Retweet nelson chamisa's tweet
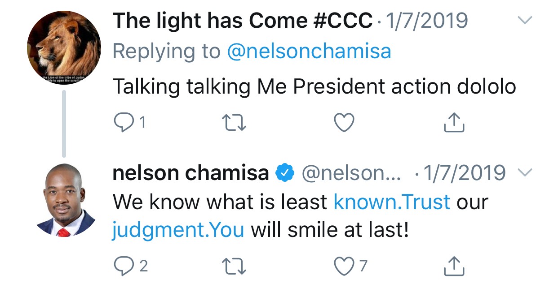 (234, 266)
